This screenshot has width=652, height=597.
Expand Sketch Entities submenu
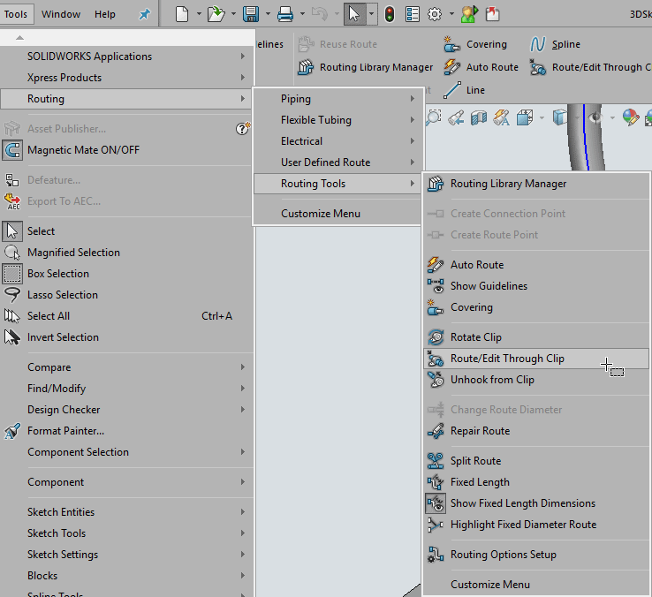click(x=127, y=511)
